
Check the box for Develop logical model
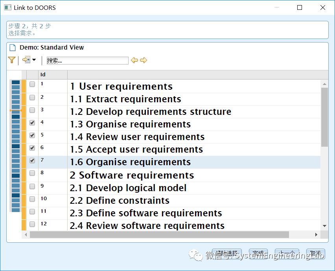pos(32,186)
